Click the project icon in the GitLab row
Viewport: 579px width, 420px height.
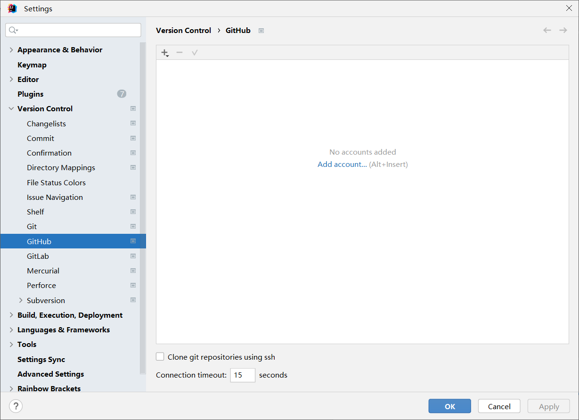point(133,256)
